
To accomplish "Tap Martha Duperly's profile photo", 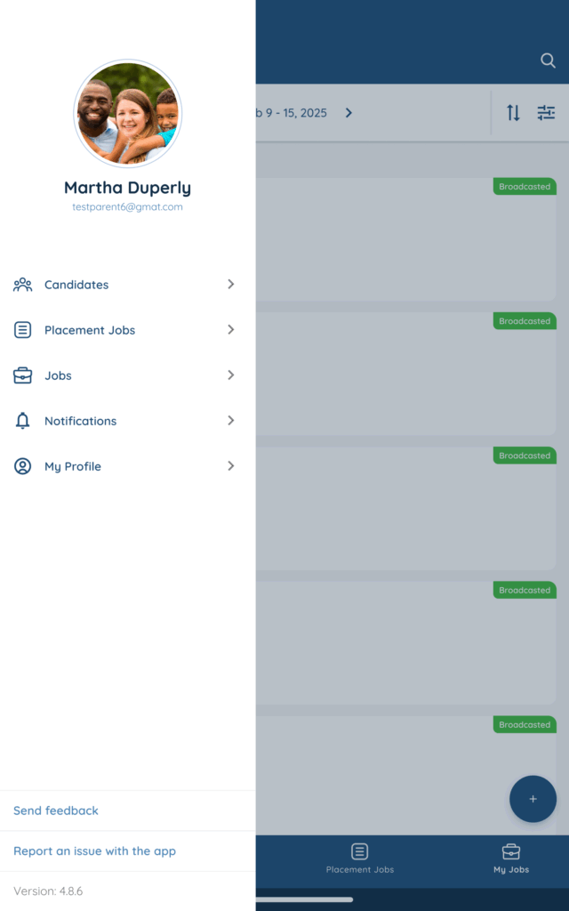I will click(x=128, y=114).
